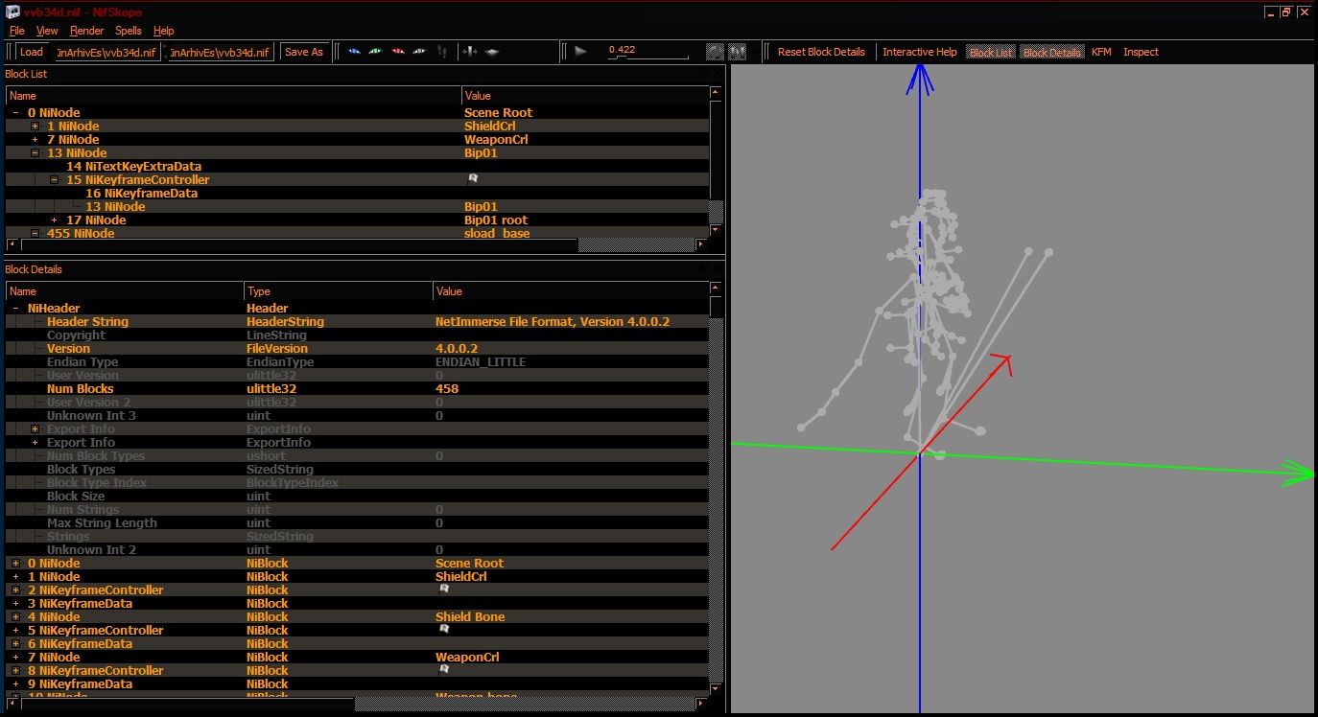
Task: Click the flip view icon beside walk figure
Action: point(470,52)
